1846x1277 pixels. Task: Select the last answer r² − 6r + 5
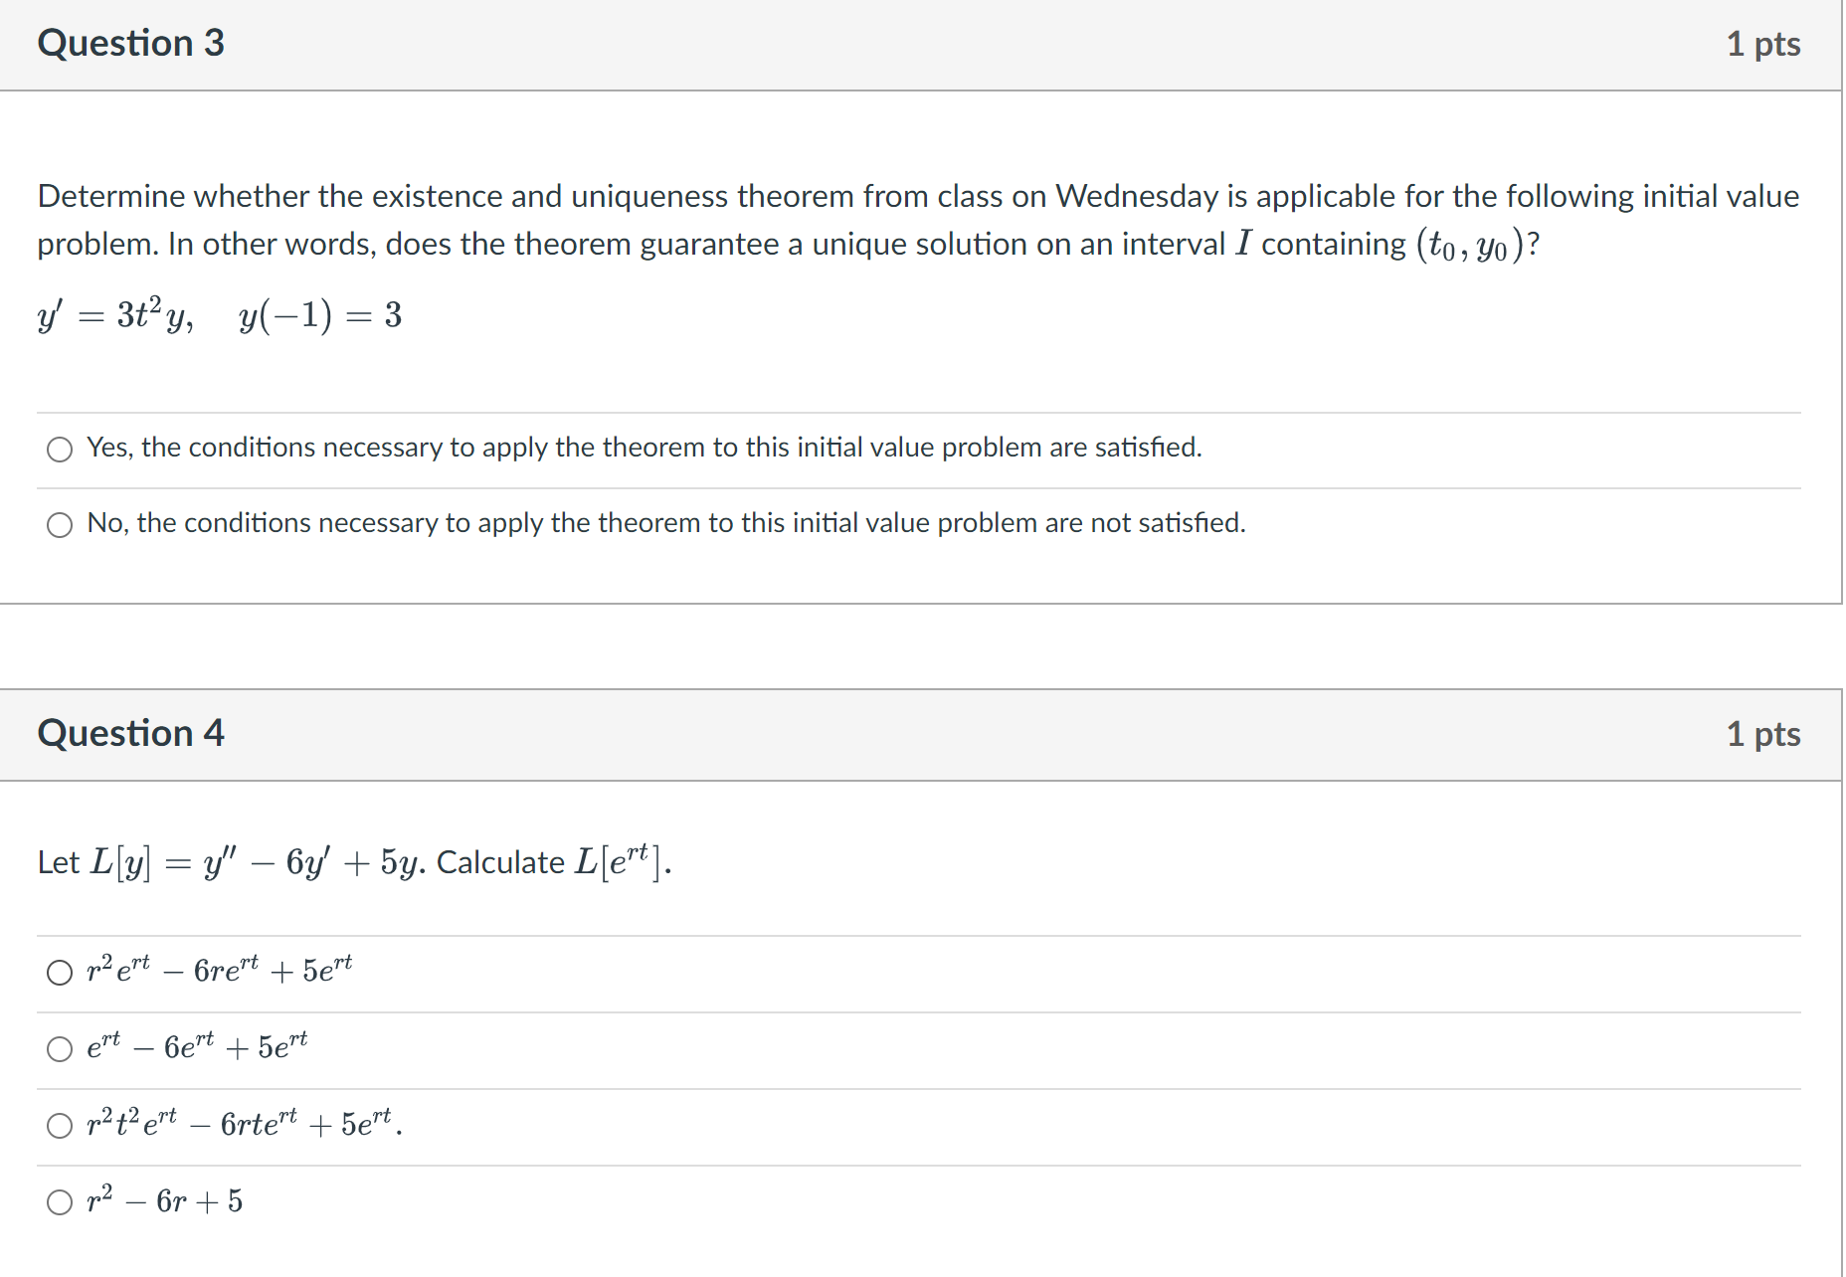pyautogui.click(x=60, y=1201)
